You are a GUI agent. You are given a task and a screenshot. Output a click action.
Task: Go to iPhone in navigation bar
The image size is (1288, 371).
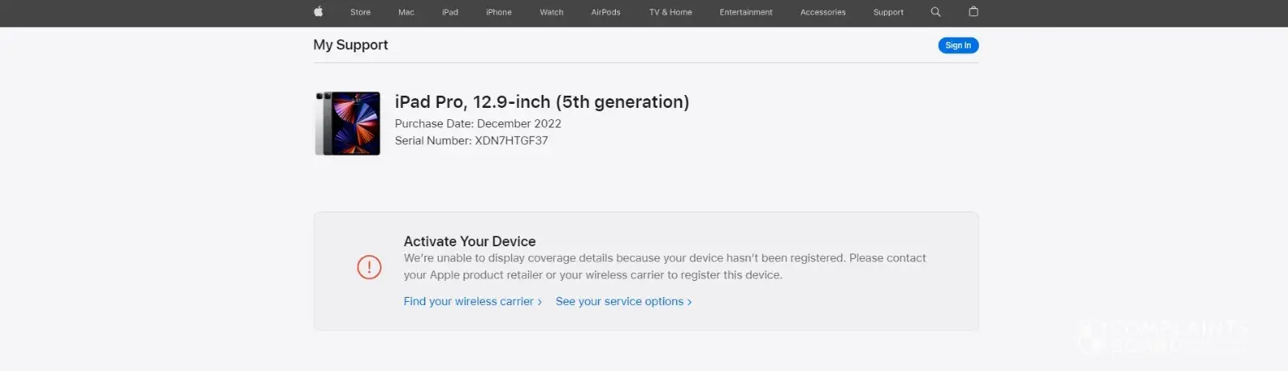point(498,12)
